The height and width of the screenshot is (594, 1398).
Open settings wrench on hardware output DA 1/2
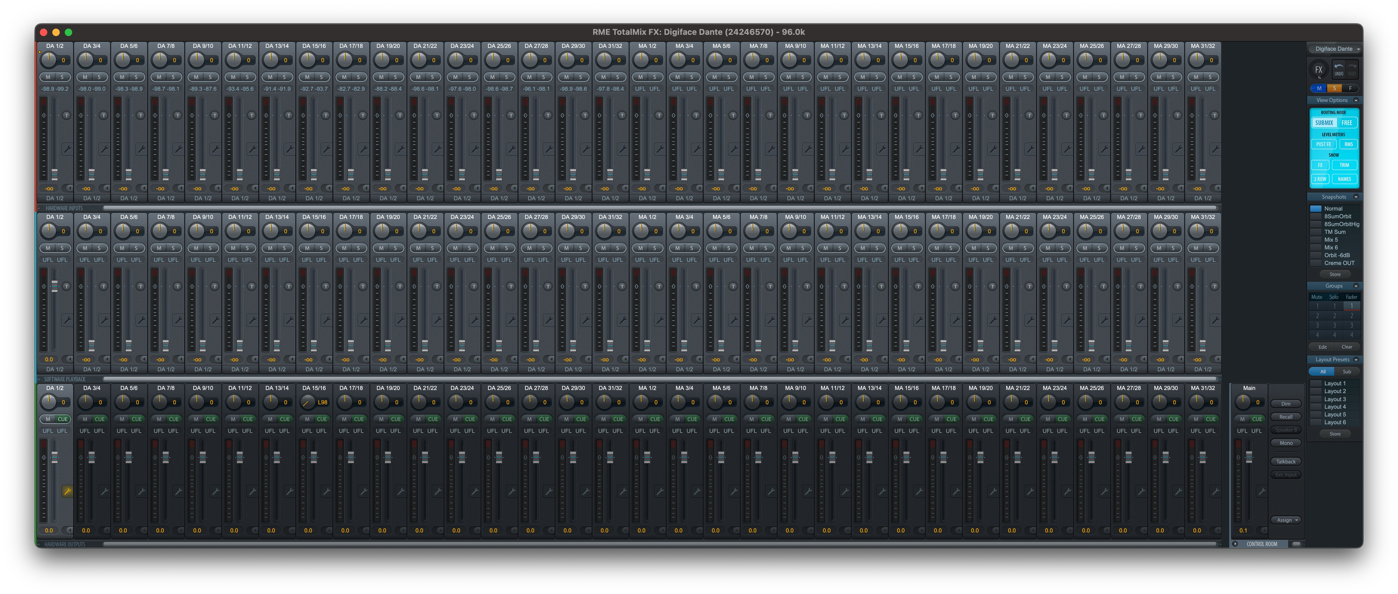click(x=67, y=491)
